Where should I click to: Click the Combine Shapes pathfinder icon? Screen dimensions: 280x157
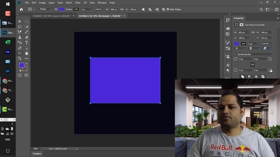tap(242, 77)
